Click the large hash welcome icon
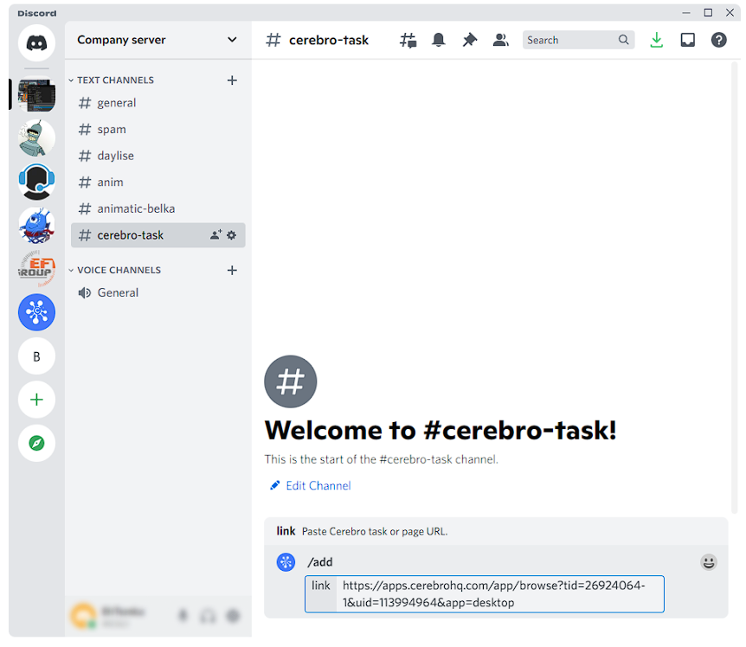Viewport: 746px width, 647px height. 290,381
